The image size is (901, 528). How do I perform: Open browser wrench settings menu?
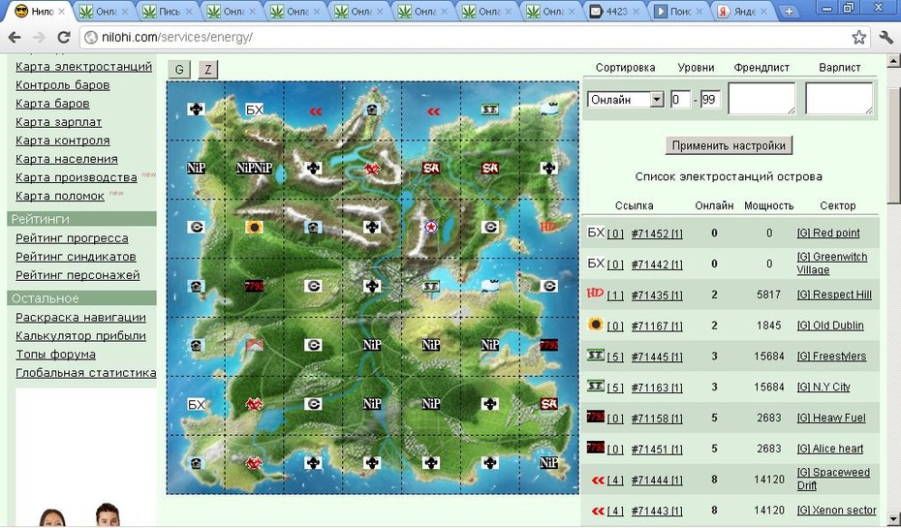coord(885,38)
